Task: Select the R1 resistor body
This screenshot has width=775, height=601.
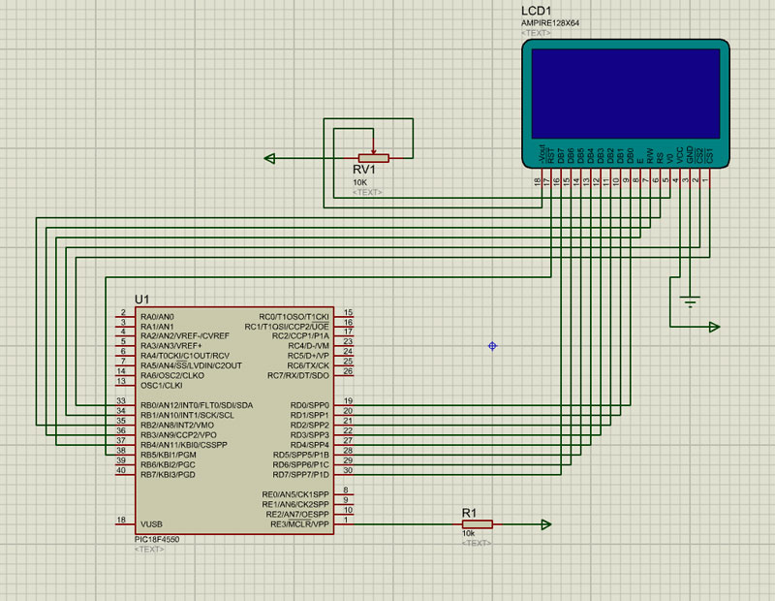Action: point(477,524)
